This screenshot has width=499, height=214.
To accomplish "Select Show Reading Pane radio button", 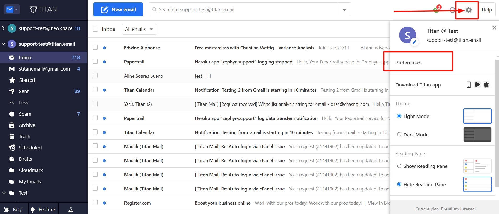I will tap(399, 166).
